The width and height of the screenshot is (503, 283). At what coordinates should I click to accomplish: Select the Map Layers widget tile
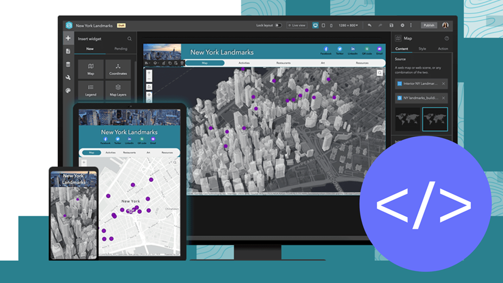(x=118, y=90)
